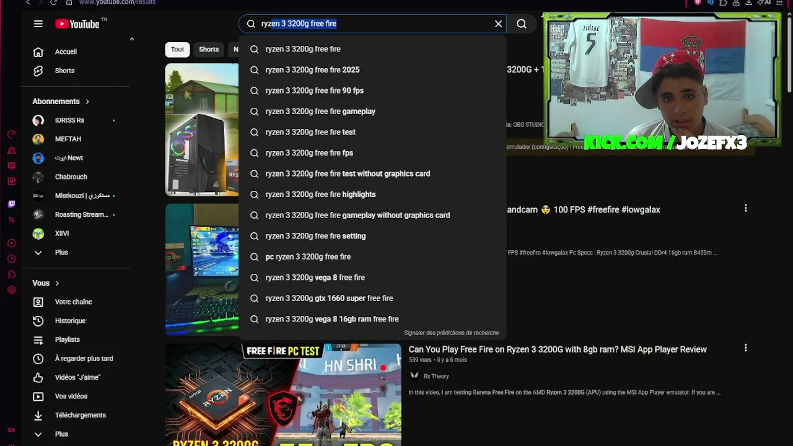Choose the "vega 8 16gb ram free fire" suggestion
The width and height of the screenshot is (793, 446).
(x=372, y=319)
